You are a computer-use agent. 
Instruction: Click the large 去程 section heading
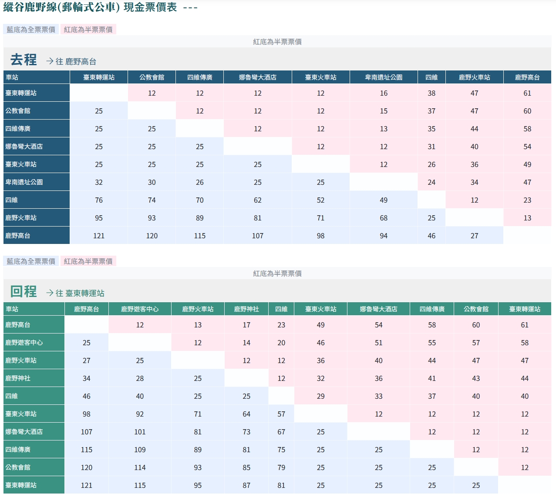point(24,60)
